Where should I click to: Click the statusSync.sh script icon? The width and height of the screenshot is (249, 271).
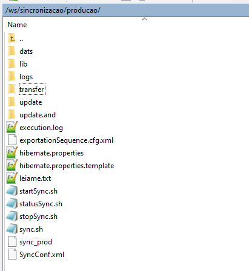12,203
